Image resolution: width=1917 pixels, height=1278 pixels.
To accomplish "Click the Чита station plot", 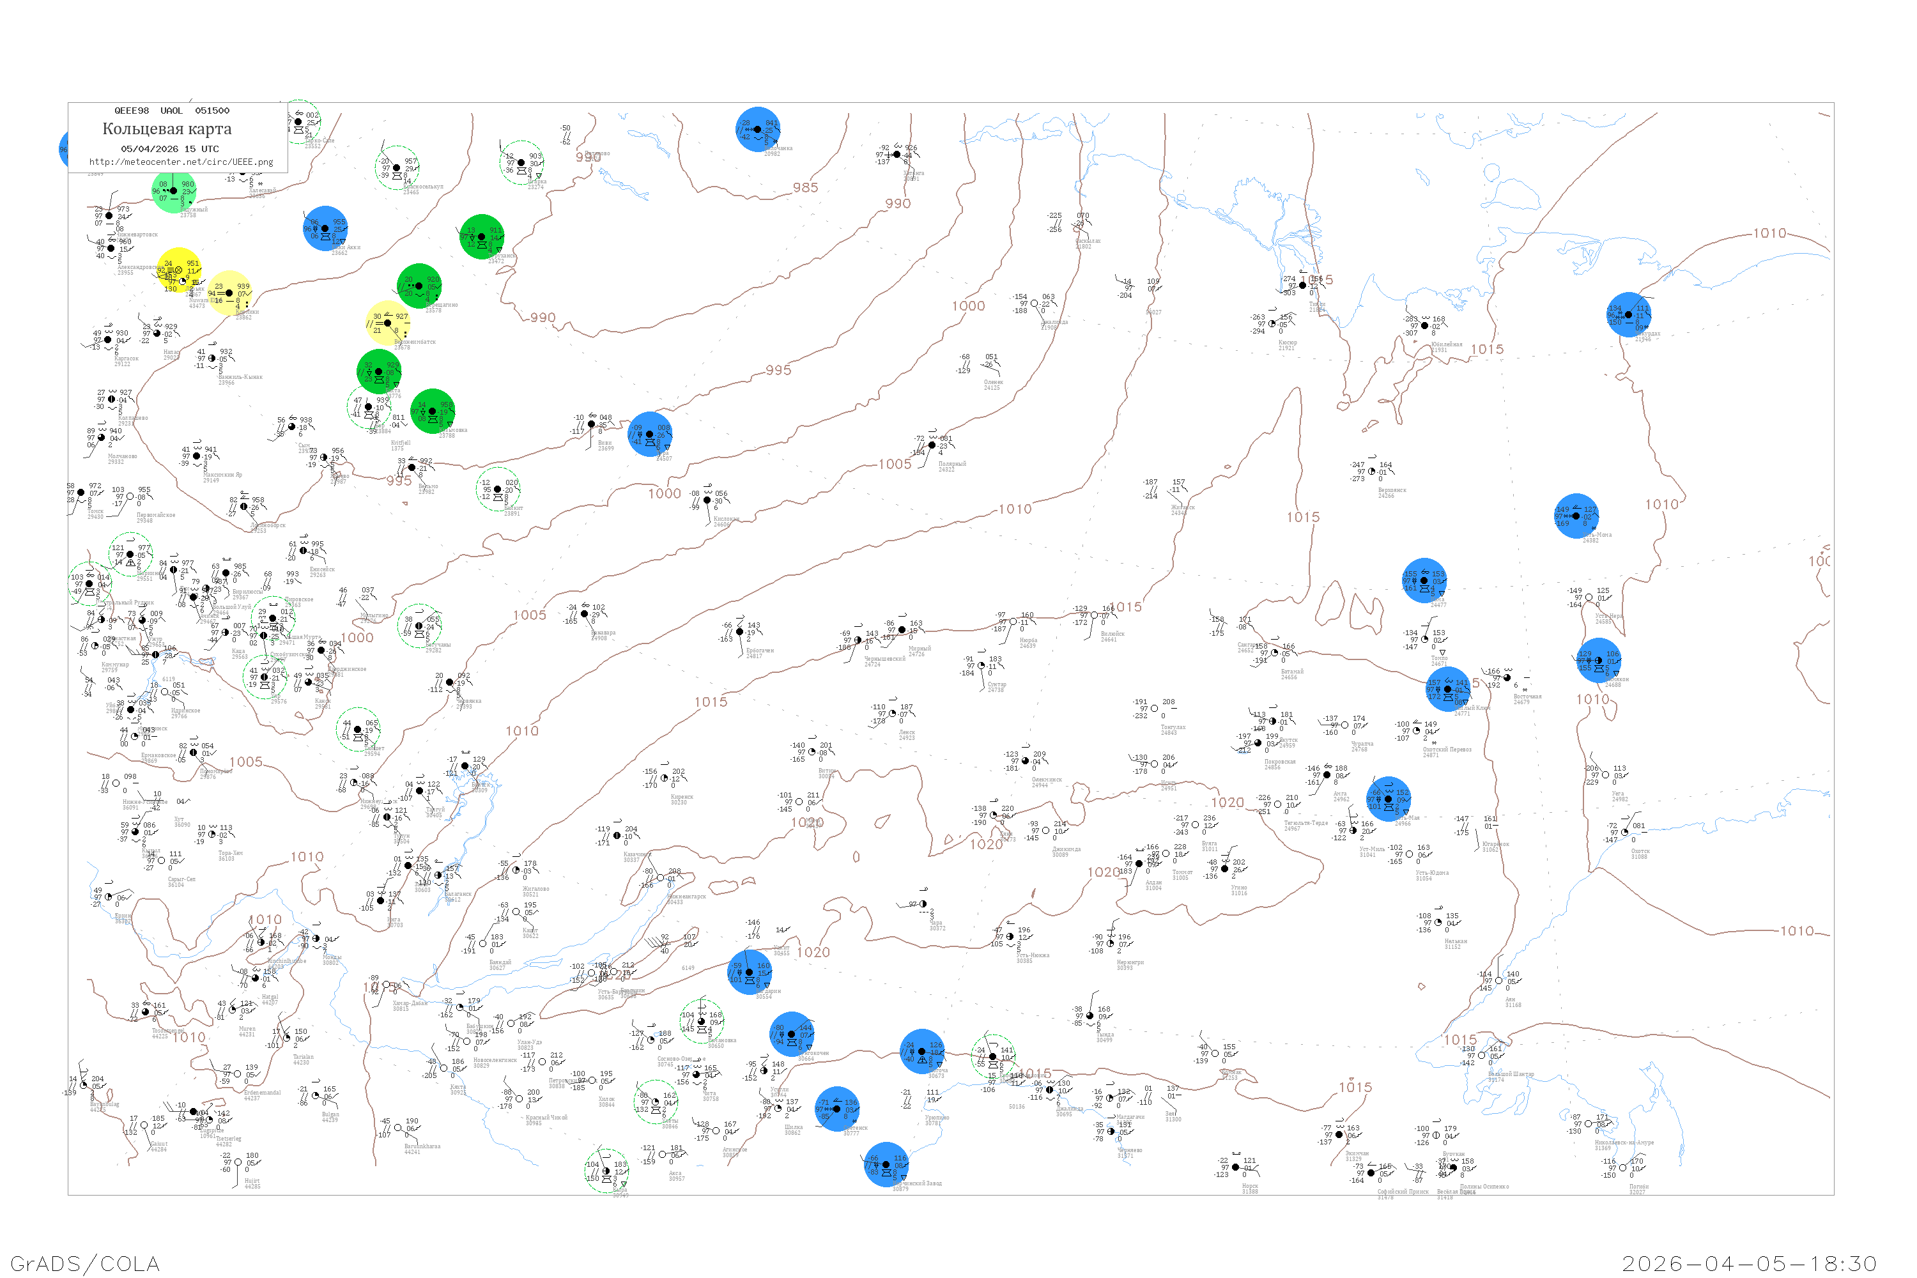I will [x=698, y=1074].
